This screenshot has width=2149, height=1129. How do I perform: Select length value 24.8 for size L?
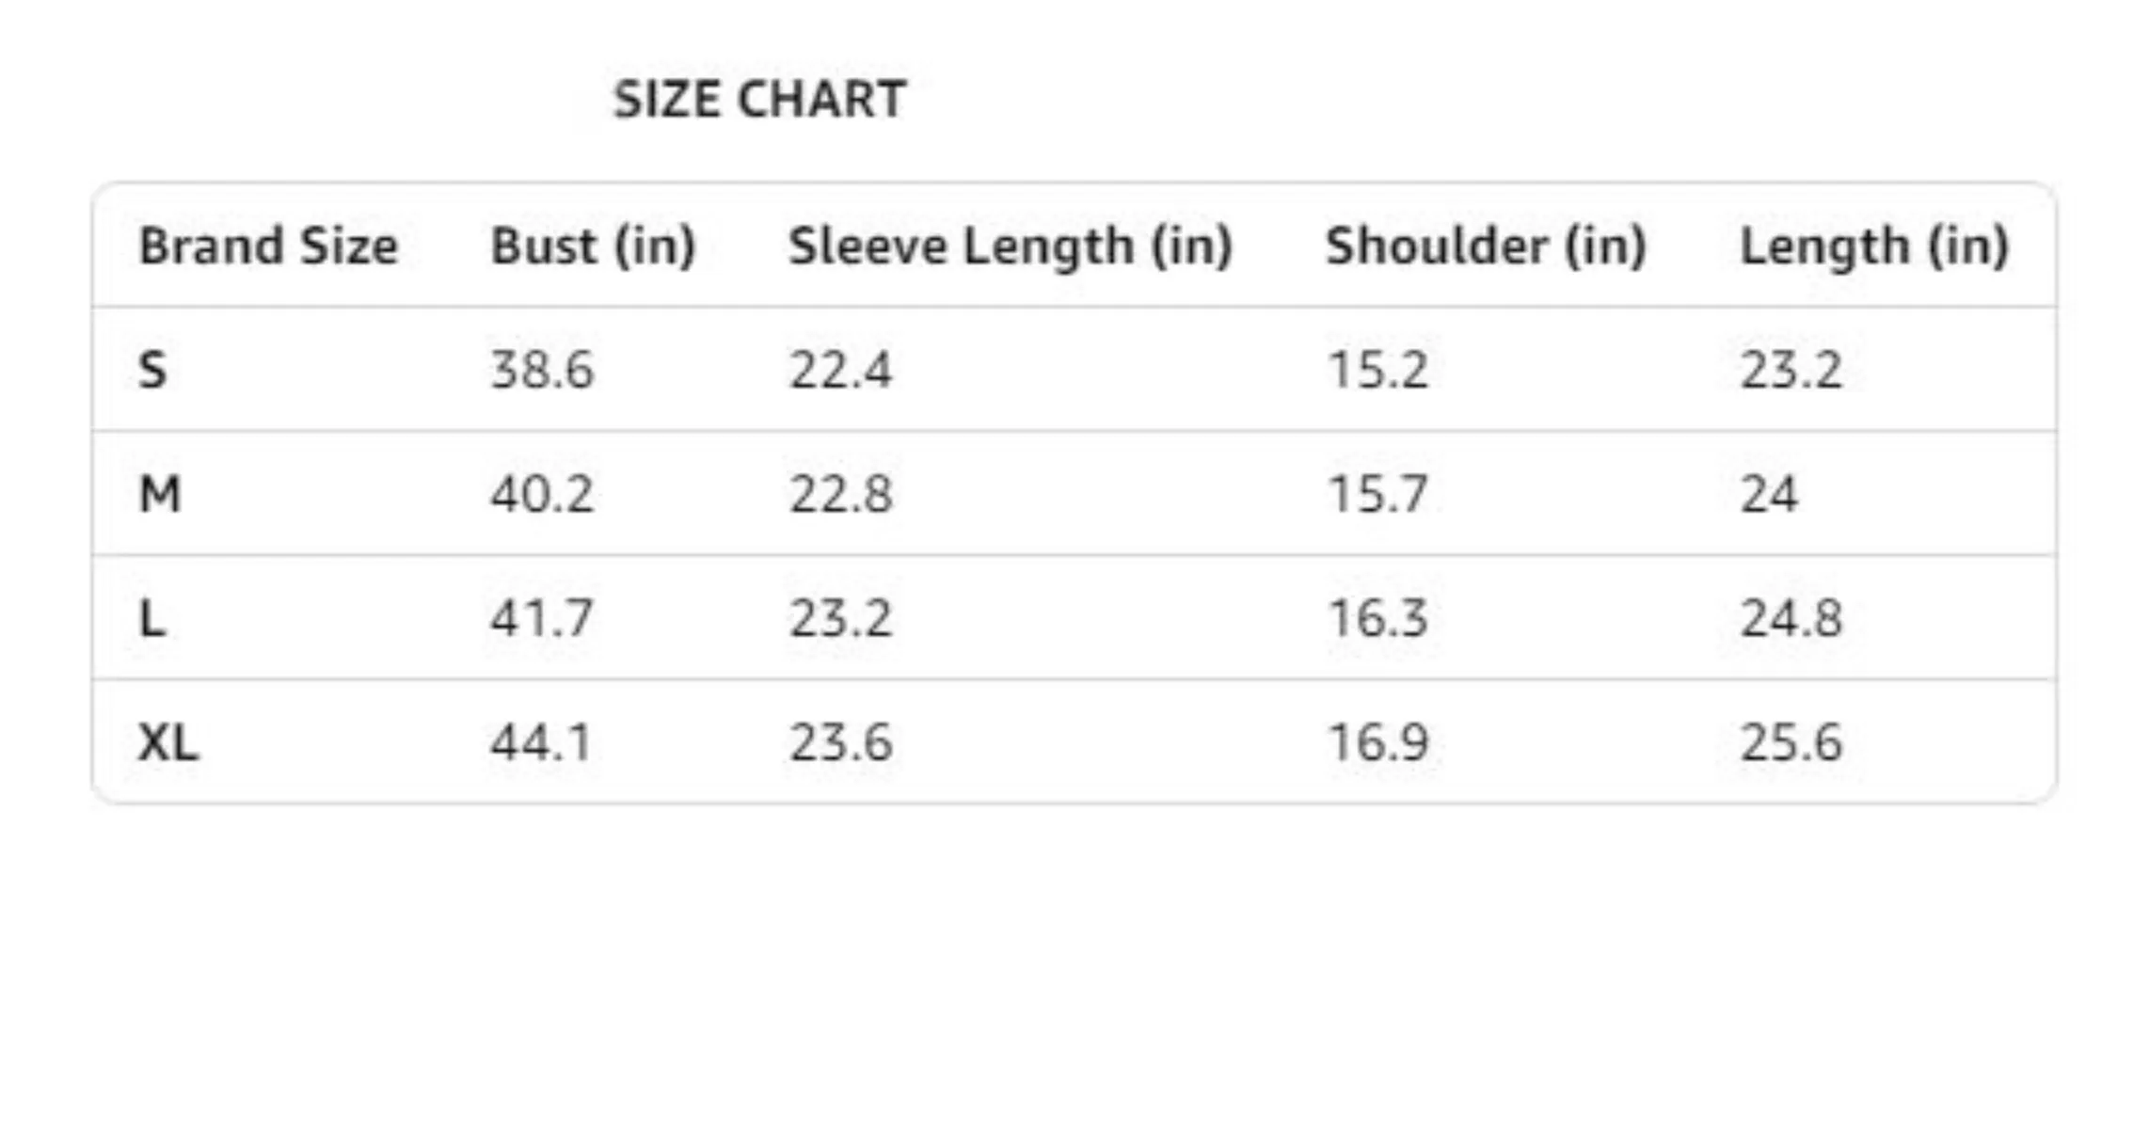[1791, 619]
